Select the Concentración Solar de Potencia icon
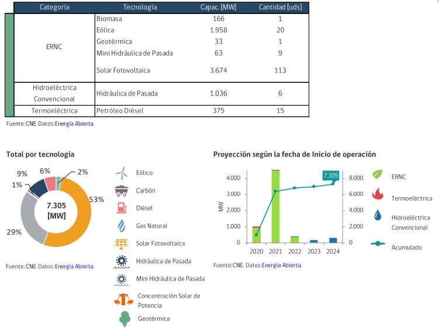 [122, 300]
